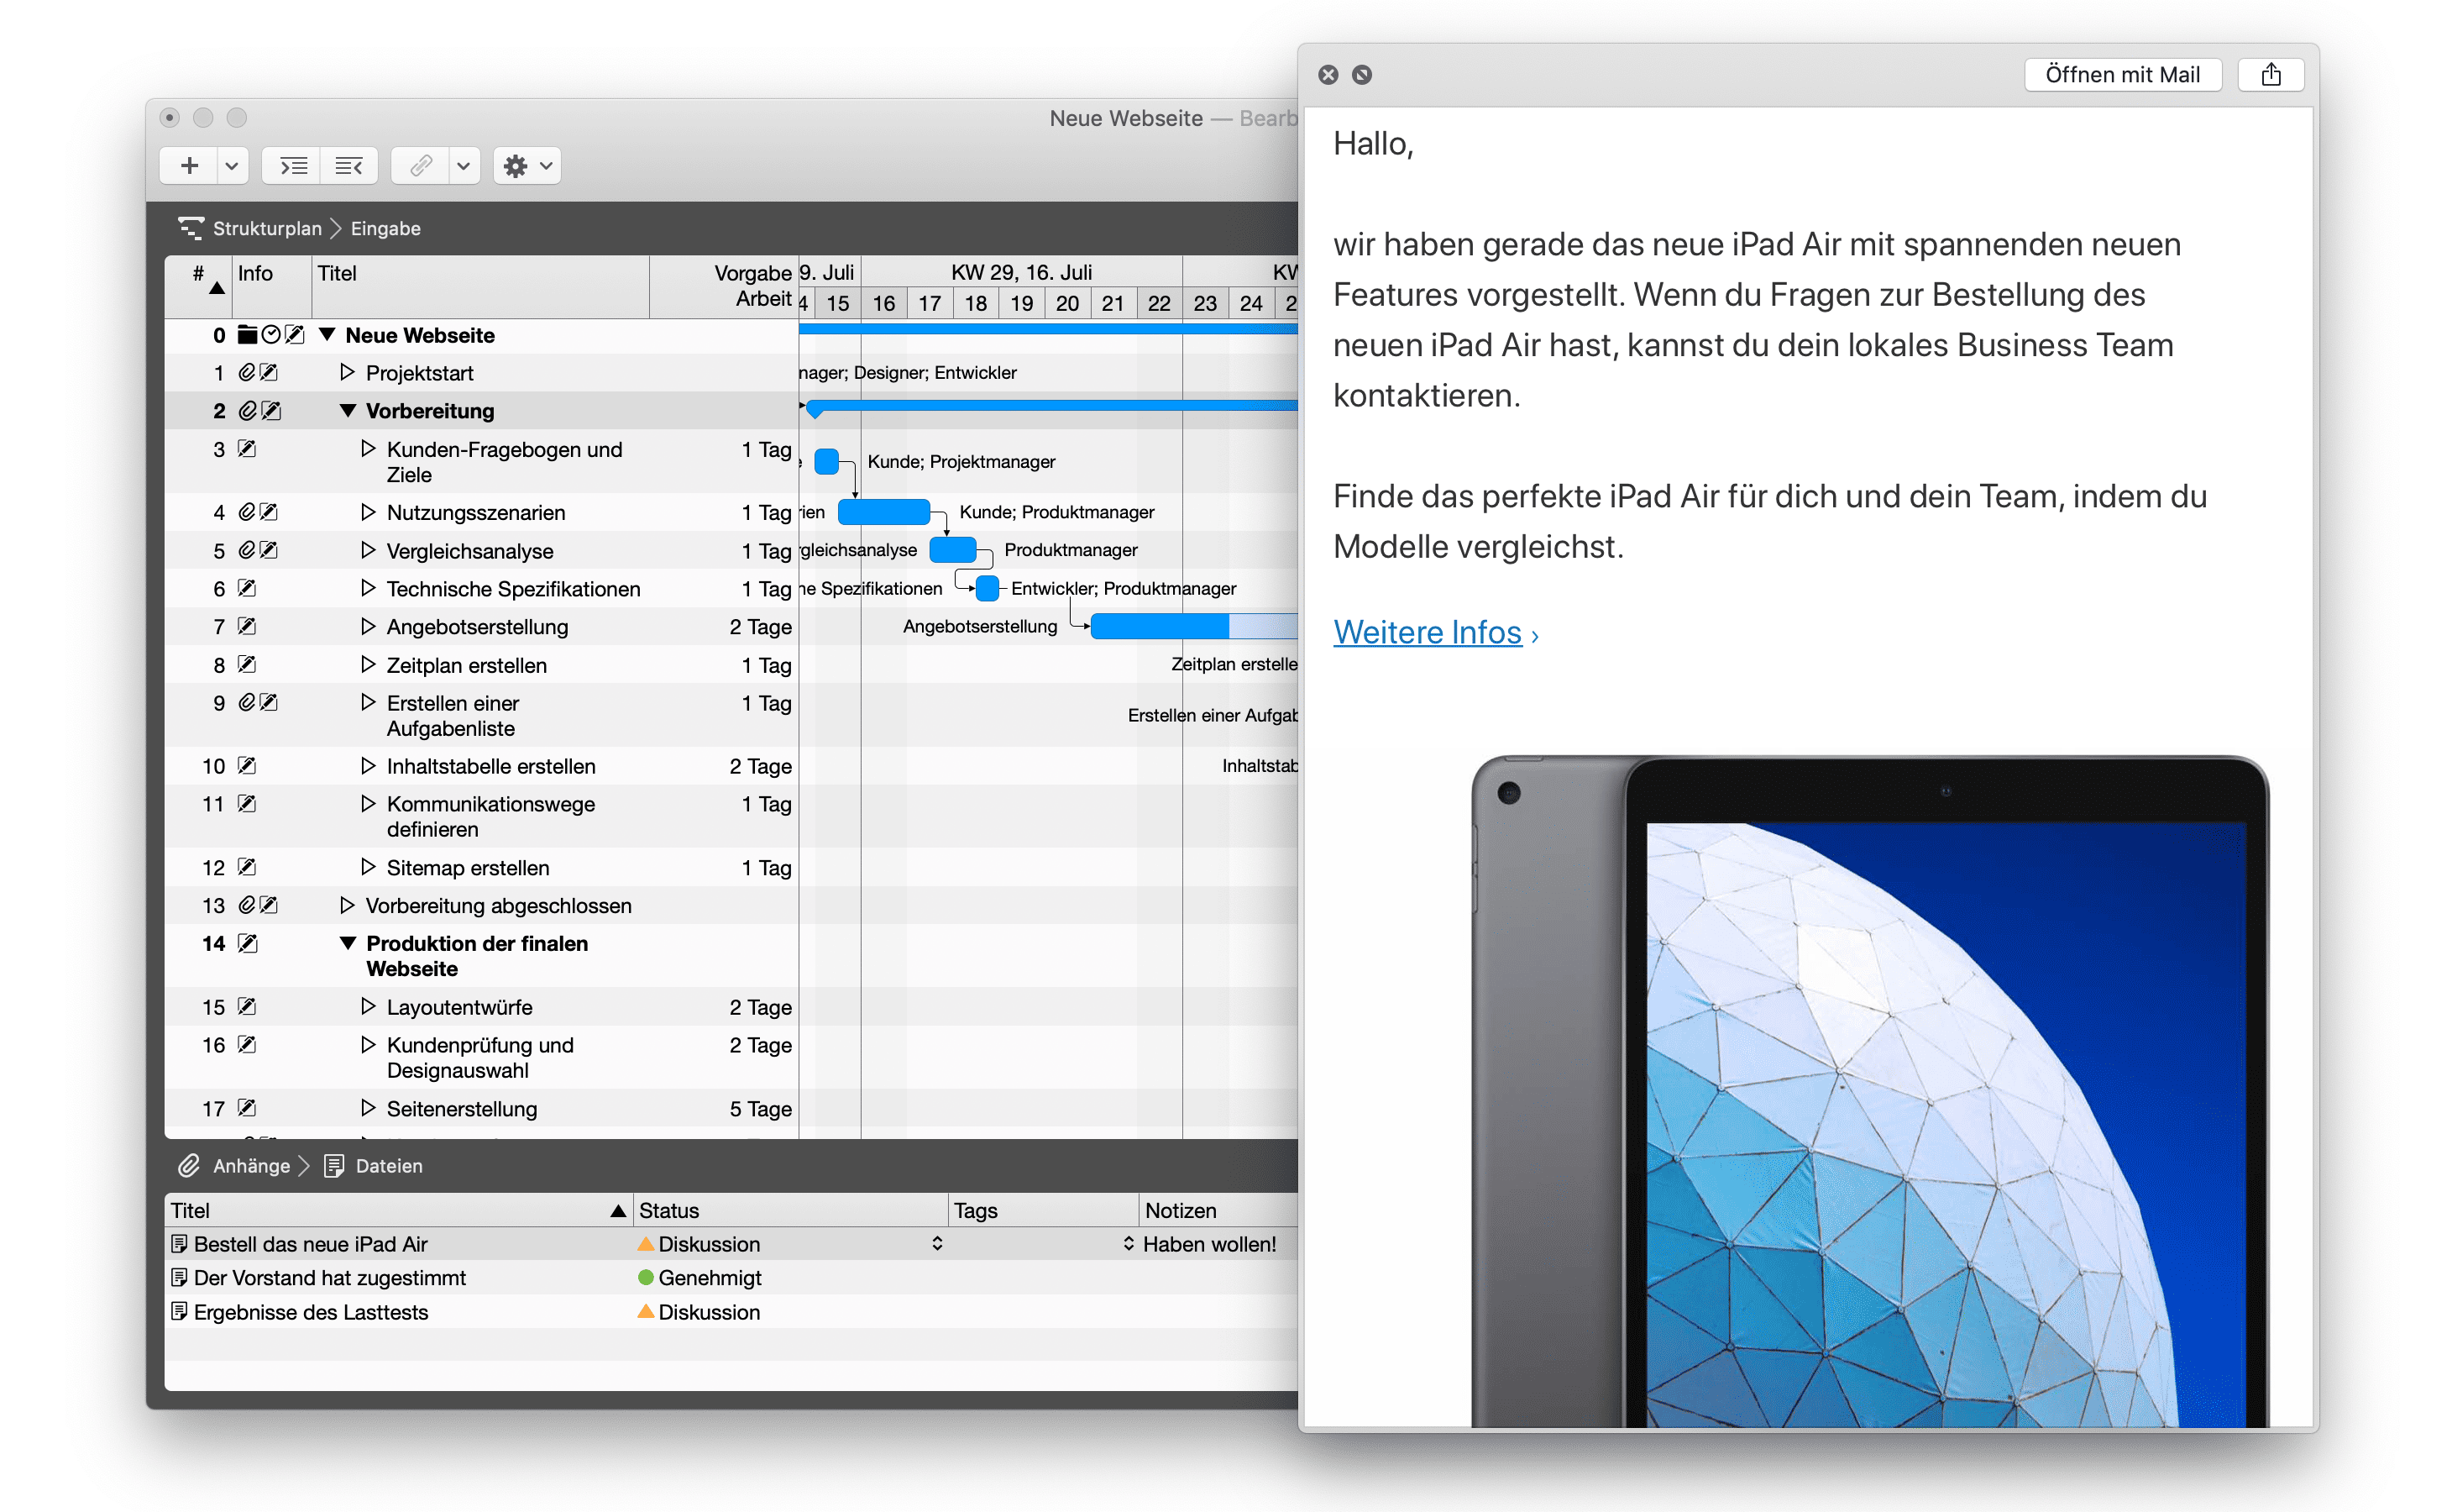Screen dimensions: 2452x1512
Task: Collapse Produktion der finalen Webseite group
Action: coord(348,943)
